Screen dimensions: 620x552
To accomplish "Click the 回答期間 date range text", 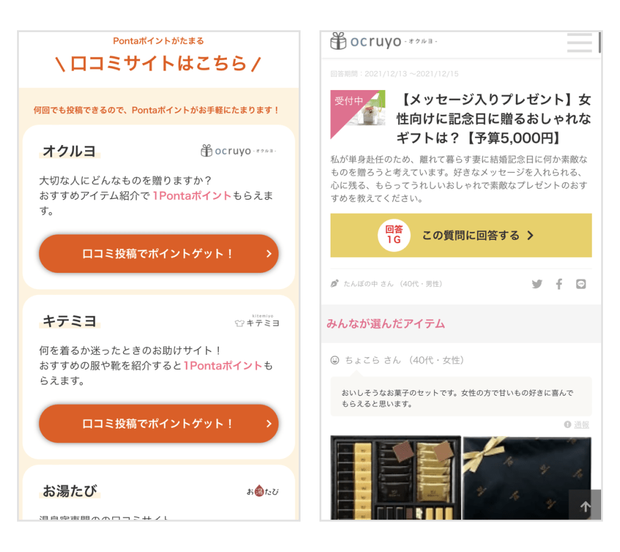I will pos(394,74).
